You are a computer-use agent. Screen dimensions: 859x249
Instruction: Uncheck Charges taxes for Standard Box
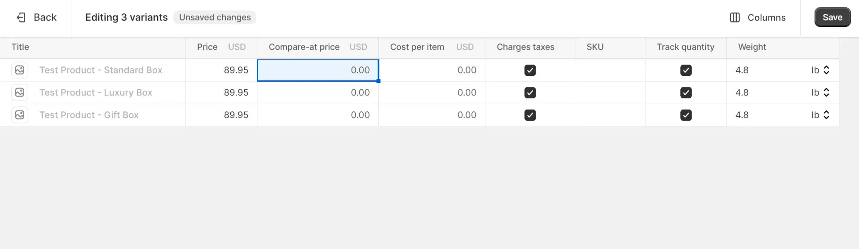click(530, 70)
